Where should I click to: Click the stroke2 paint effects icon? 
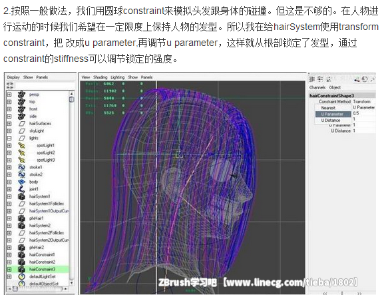tap(22, 174)
